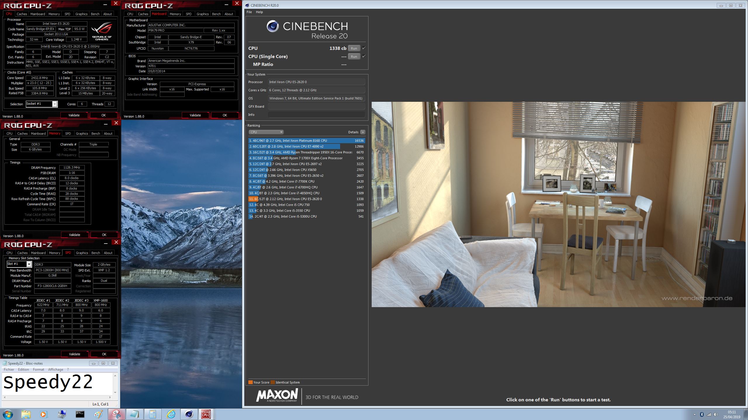This screenshot has width=748, height=420.
Task: Select ranking row Intel Core i7-7700K
Action: click(307, 181)
